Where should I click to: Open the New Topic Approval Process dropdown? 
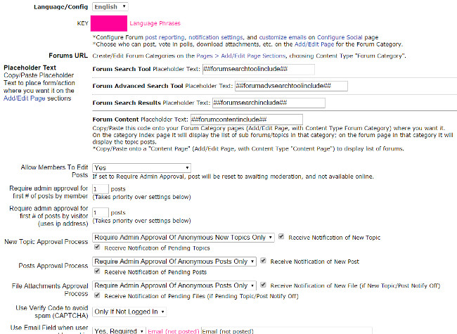click(184, 238)
